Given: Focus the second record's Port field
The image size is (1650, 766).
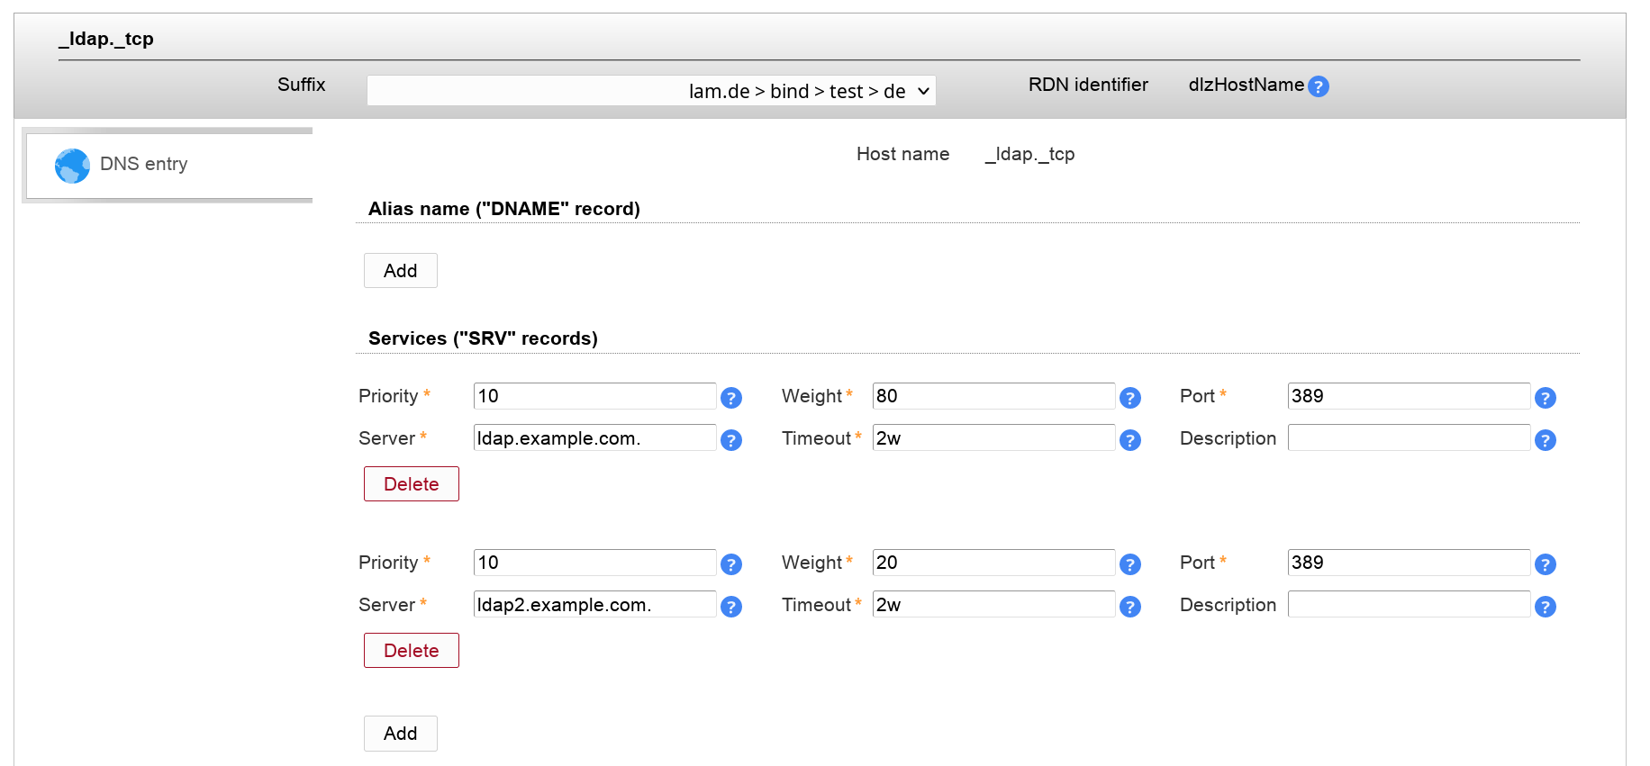Looking at the screenshot, I should click(1408, 563).
